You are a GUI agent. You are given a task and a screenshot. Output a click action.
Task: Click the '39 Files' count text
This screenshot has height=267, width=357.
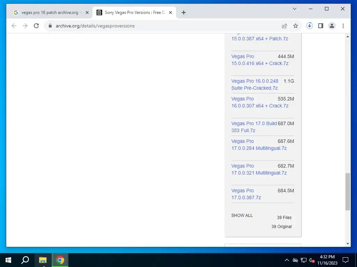284,218
